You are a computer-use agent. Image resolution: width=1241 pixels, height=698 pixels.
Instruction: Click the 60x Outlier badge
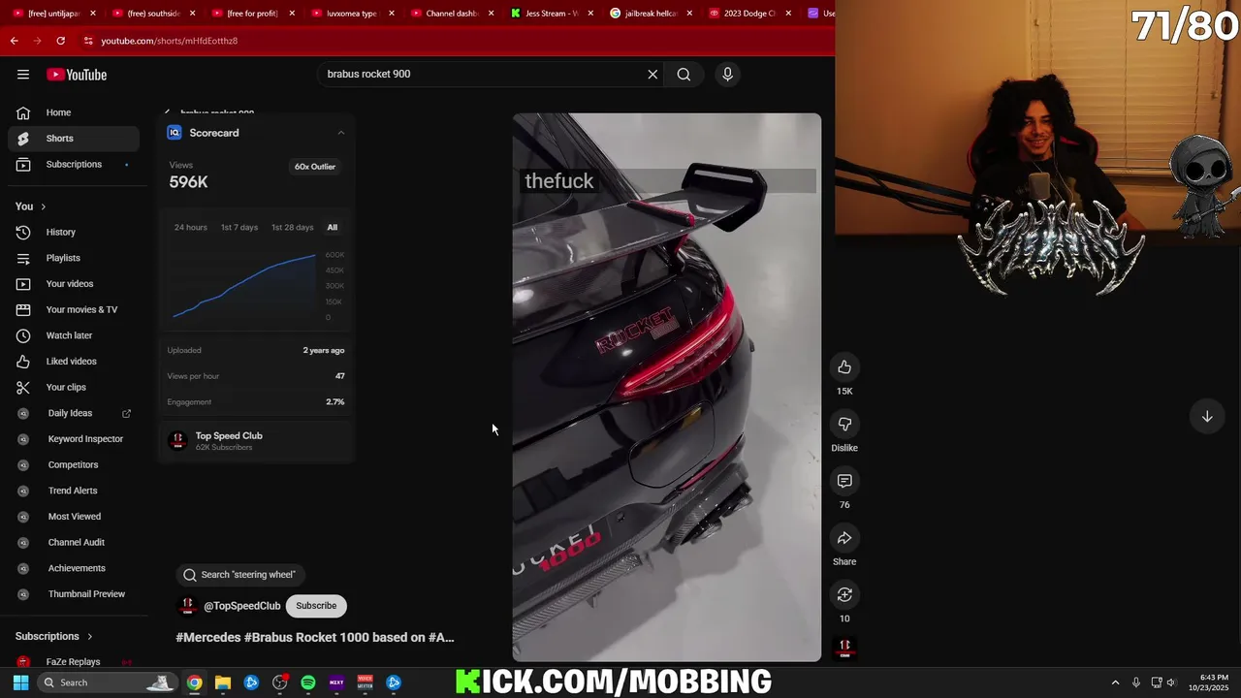pos(315,167)
